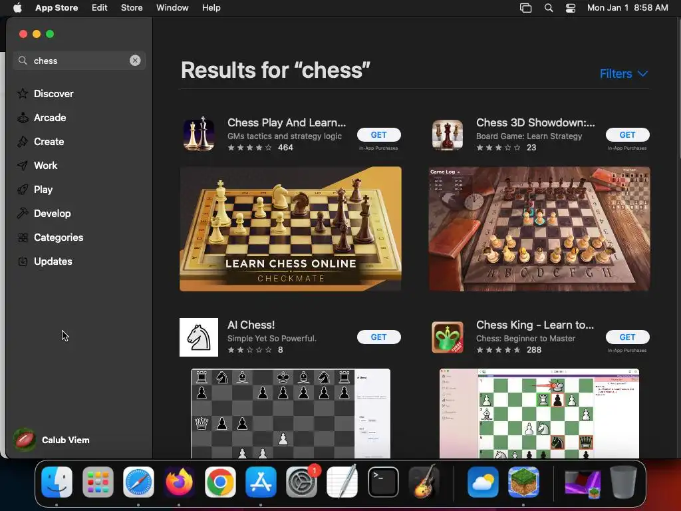Screen dimensions: 681x511
Task: View Chess 3D Showdown board screenshot
Action: 539,229
